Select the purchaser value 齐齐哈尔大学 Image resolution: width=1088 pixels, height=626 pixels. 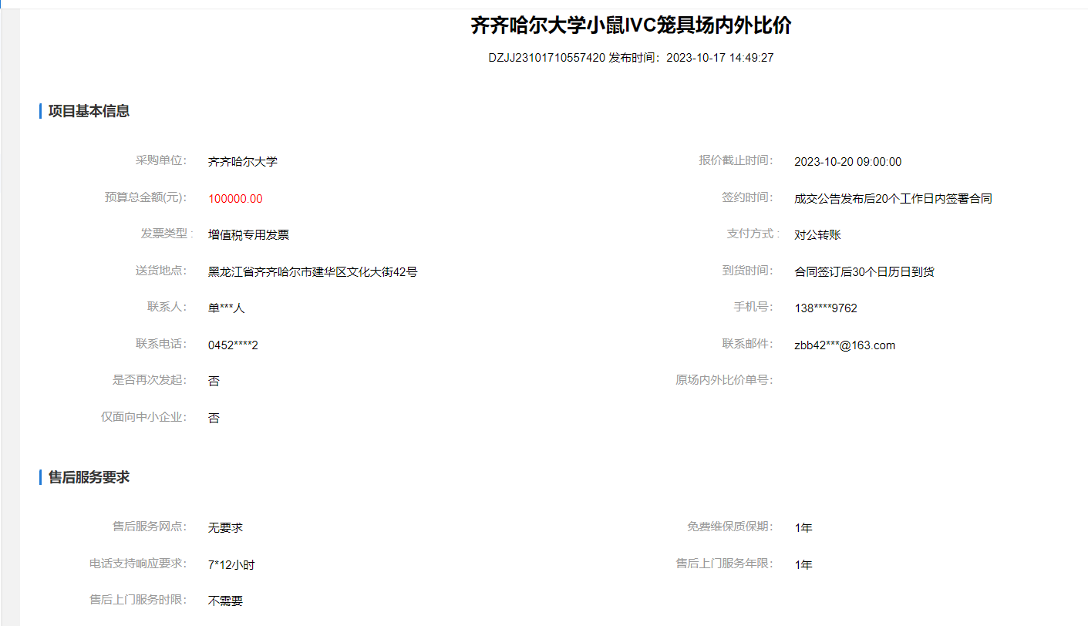(x=242, y=162)
